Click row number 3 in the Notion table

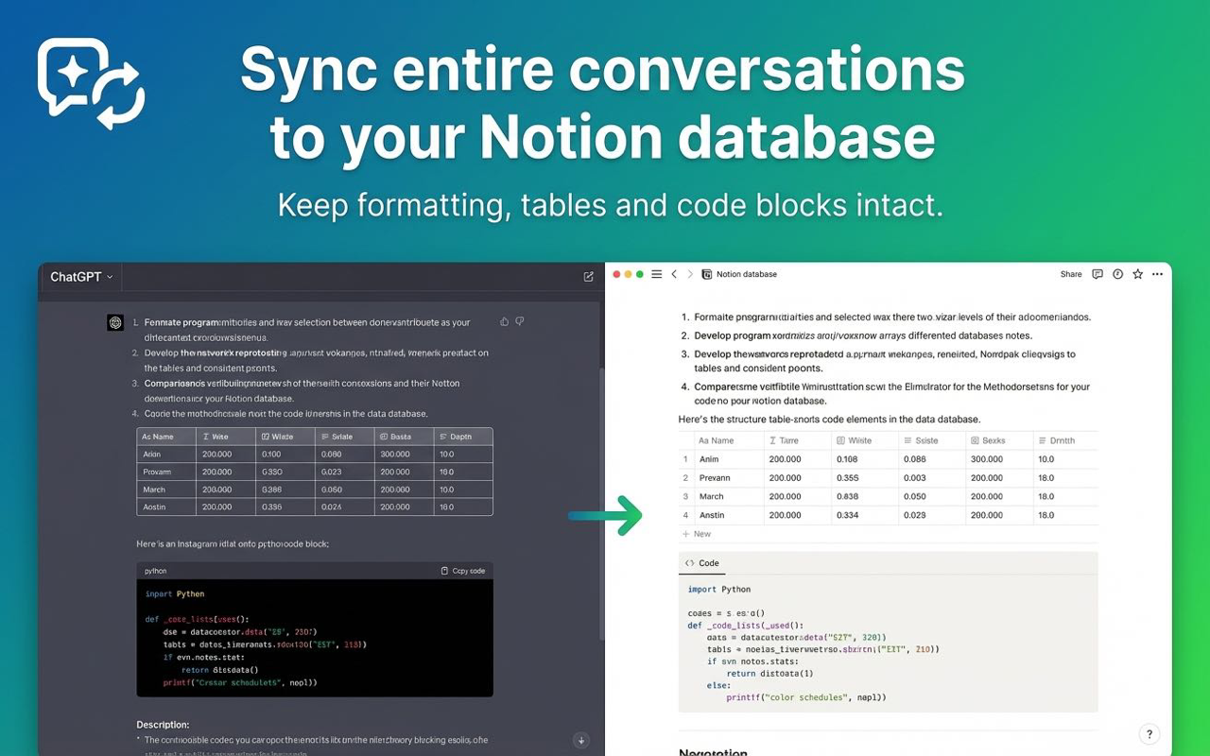[685, 496]
